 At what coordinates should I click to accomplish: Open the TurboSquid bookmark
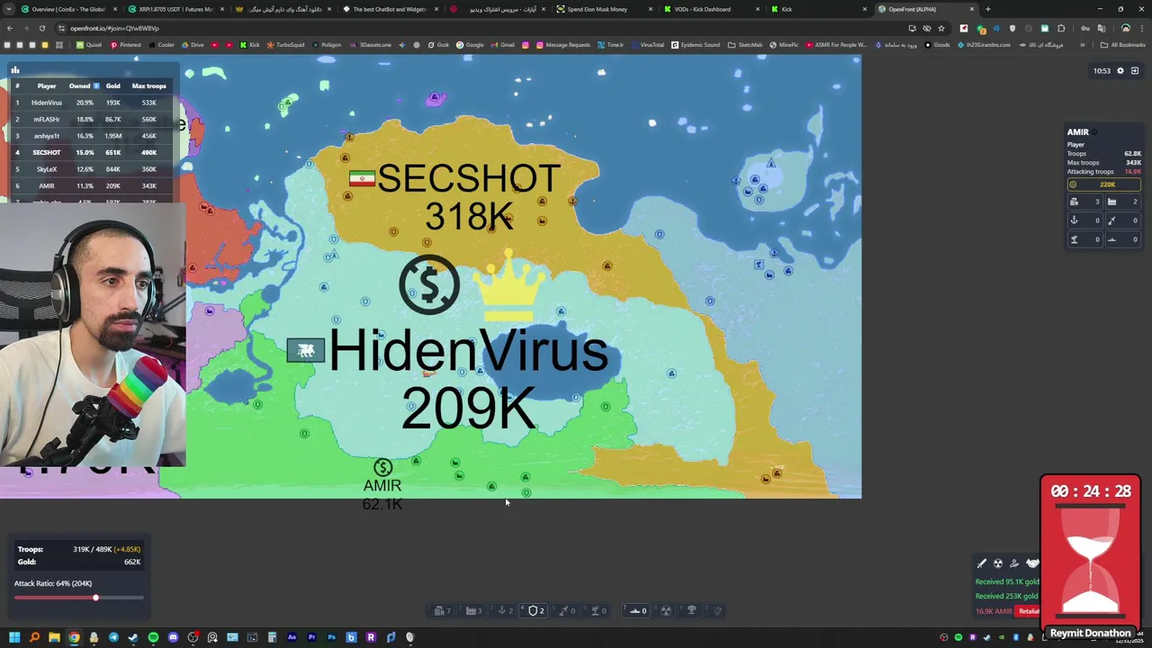[285, 45]
